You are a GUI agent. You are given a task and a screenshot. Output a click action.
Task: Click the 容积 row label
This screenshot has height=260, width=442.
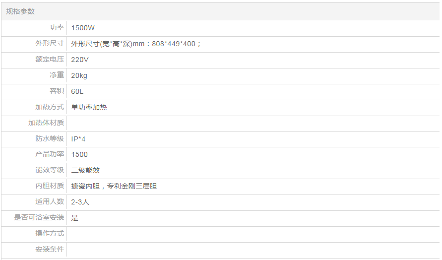coord(57,91)
